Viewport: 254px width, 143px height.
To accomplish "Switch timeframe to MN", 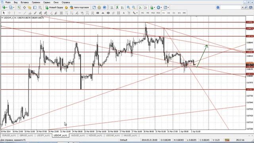I will coord(184,13).
